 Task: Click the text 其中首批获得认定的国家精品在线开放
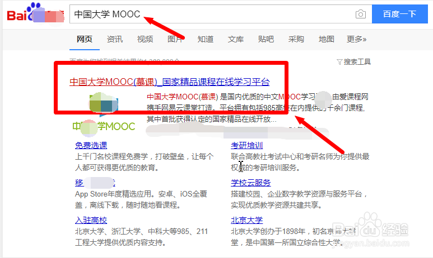208,119
